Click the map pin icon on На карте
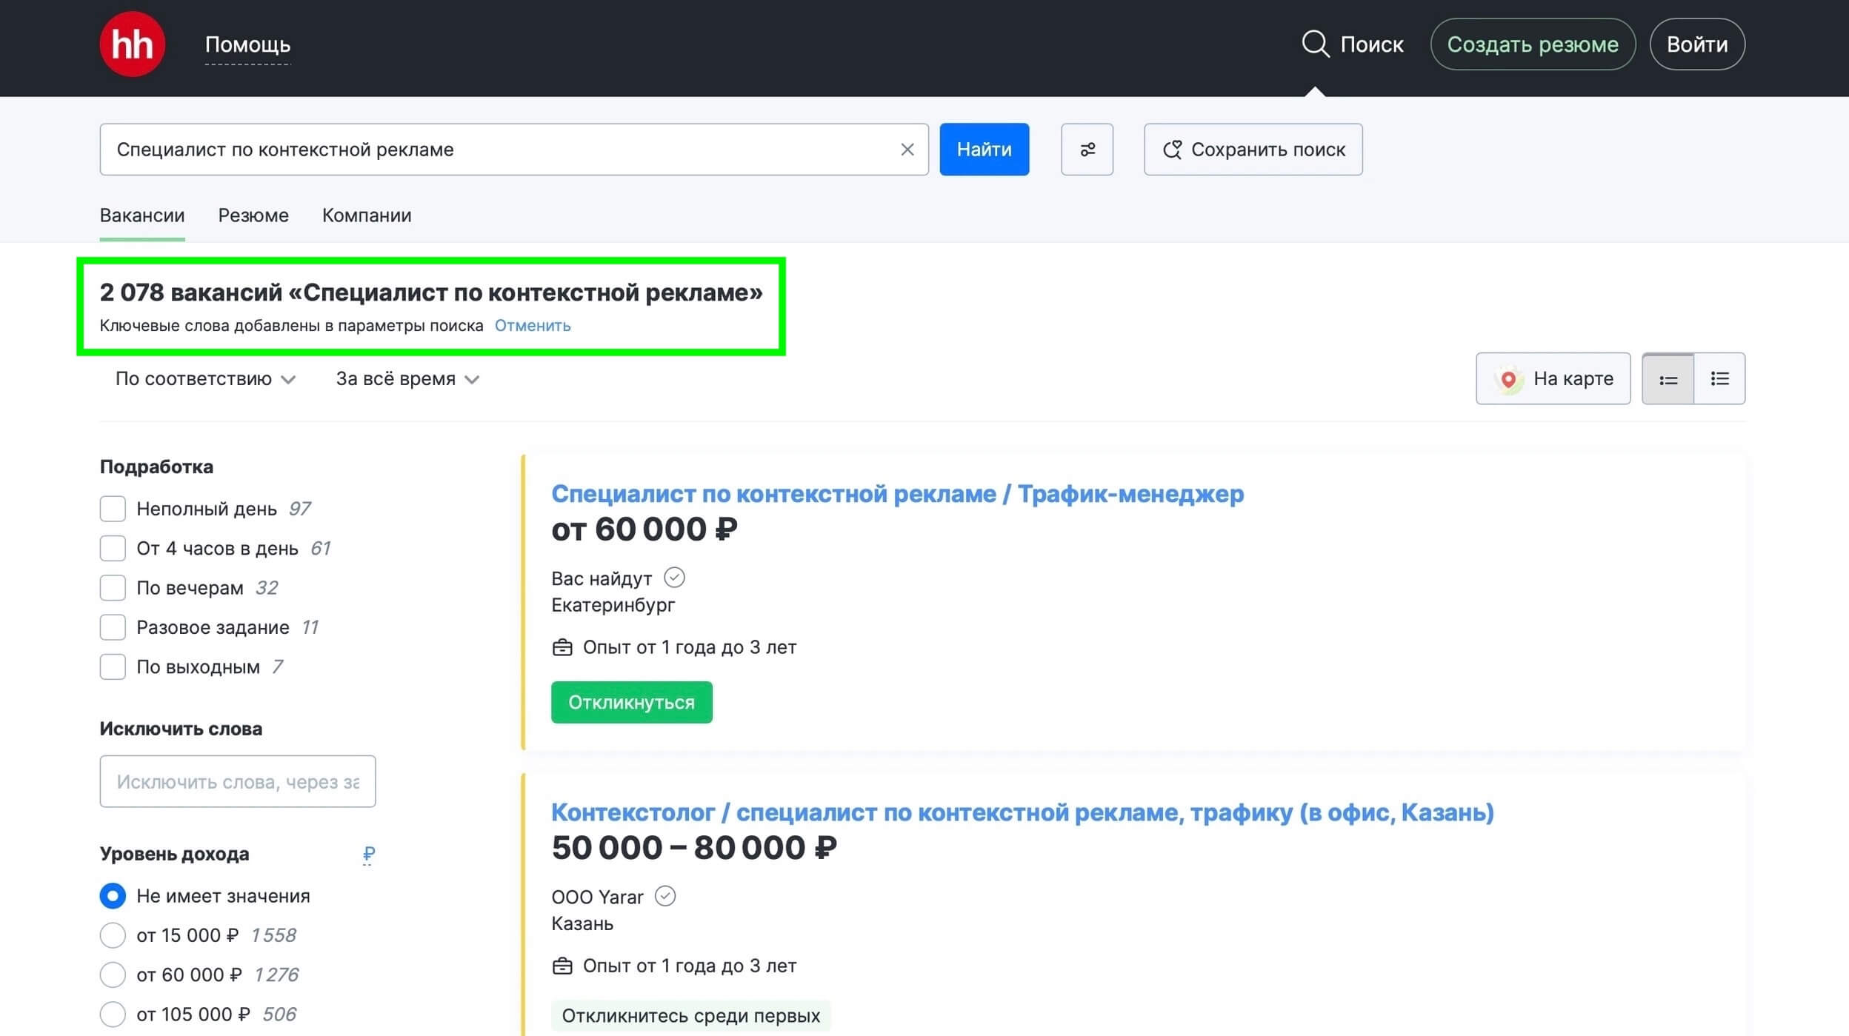This screenshot has height=1036, width=1849. coord(1508,379)
